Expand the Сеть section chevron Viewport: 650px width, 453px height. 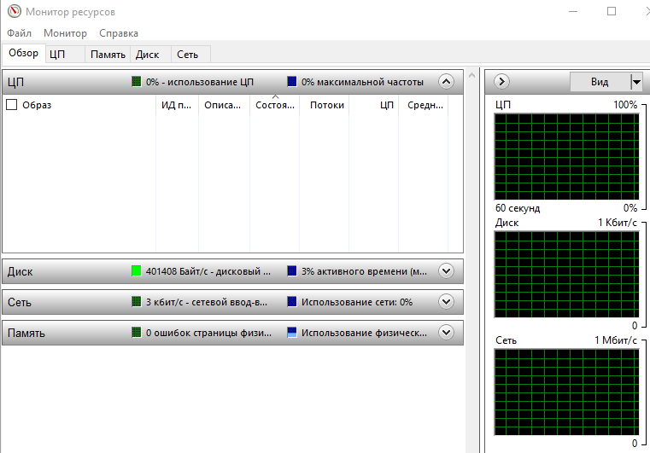pos(446,302)
